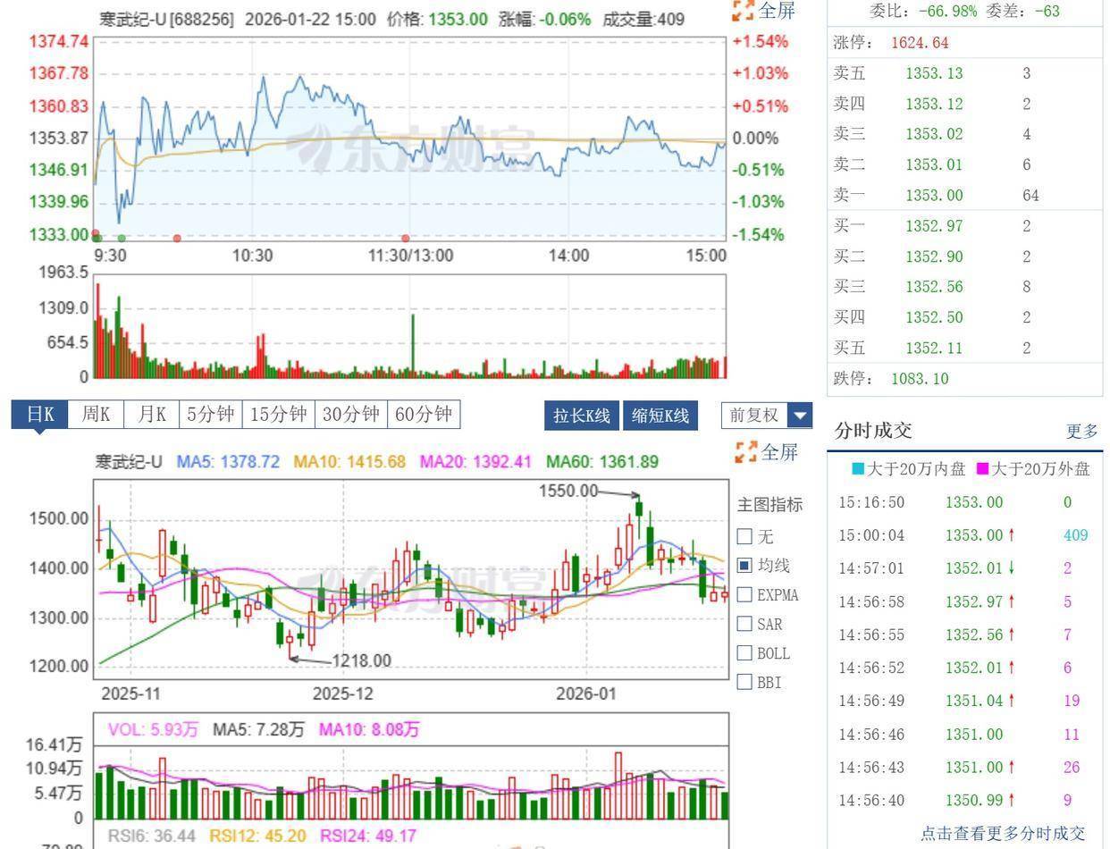Screen dimensions: 1110x849
Task: Click the dropdown arrow beside 前复权
Action: [x=800, y=416]
